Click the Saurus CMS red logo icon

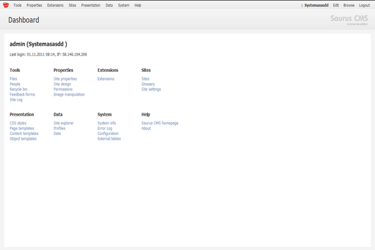(6, 5)
